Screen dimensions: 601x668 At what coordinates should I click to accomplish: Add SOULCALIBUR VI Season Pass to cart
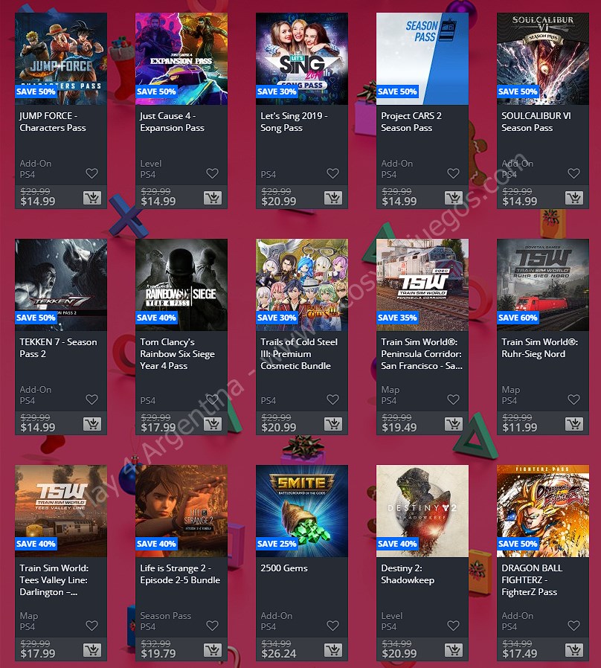[574, 198]
